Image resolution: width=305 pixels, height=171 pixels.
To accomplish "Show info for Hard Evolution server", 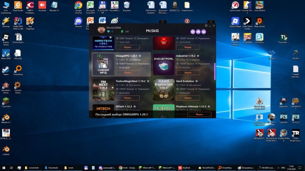I will coord(196,81).
